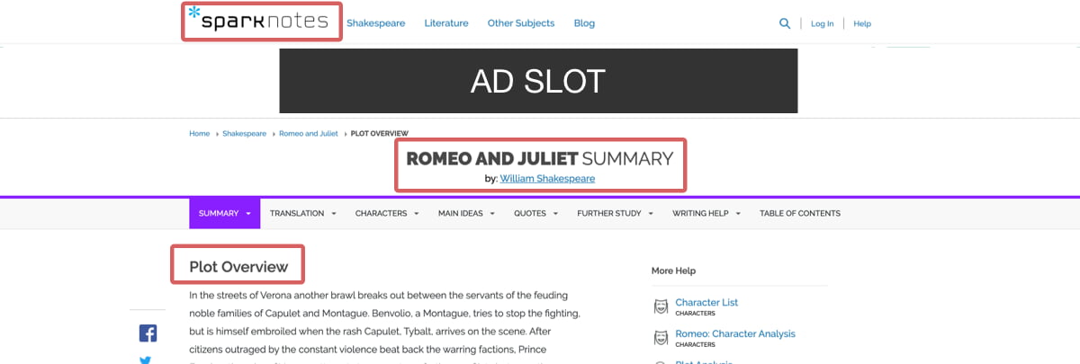Click the AD SLOT banner
This screenshot has height=364, width=1080.
(538, 81)
